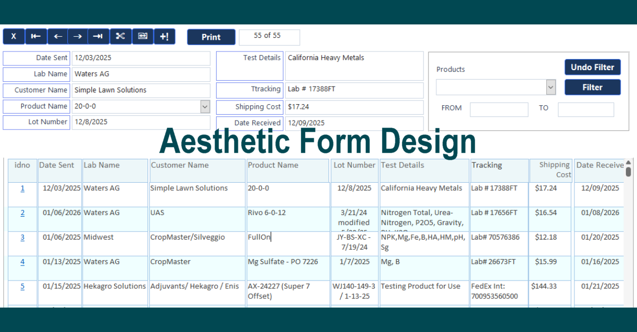Open record idno 2 link
637x332 pixels.
[22, 212]
